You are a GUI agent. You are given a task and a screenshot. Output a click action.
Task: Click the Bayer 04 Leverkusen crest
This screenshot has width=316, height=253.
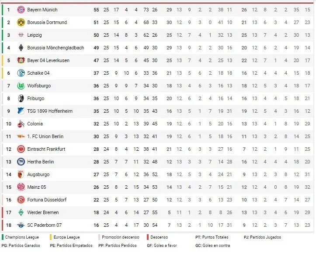[21, 60]
